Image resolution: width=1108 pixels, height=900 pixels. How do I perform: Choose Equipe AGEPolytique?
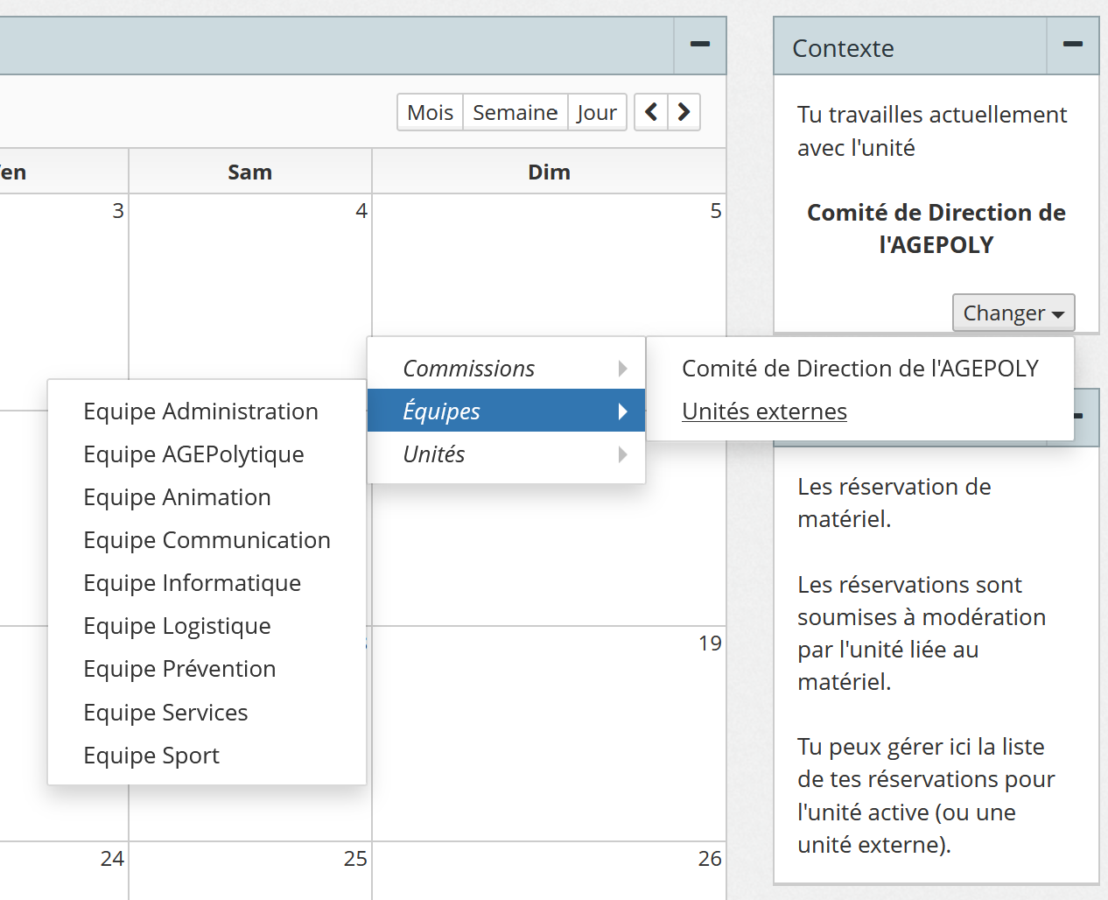193,454
